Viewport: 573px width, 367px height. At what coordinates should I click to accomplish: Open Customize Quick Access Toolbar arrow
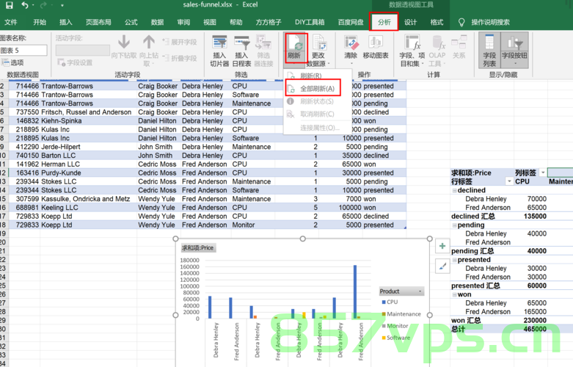point(62,5)
